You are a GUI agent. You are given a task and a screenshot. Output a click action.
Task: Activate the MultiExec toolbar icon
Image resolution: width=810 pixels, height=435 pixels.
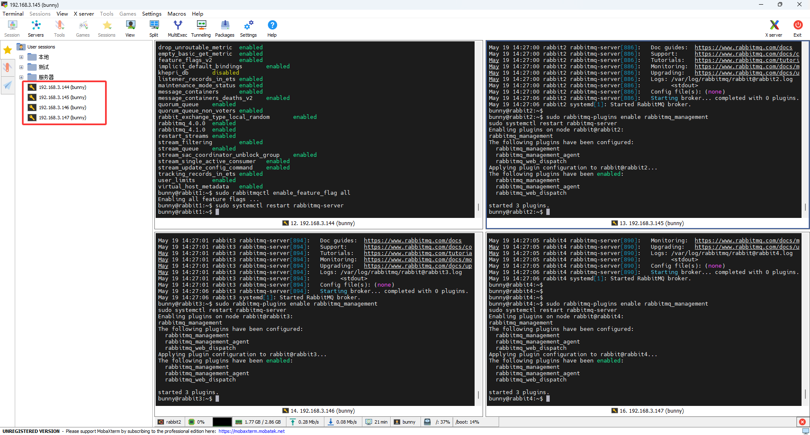(x=178, y=29)
